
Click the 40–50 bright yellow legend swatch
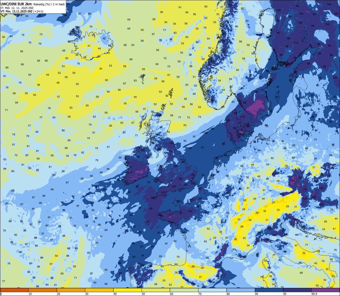(x=127, y=290)
